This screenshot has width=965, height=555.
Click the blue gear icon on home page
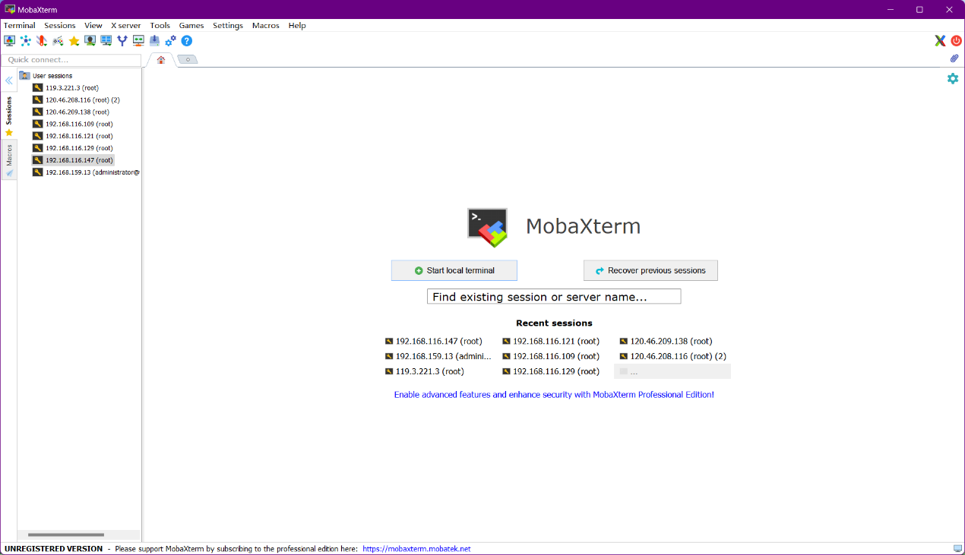click(953, 78)
